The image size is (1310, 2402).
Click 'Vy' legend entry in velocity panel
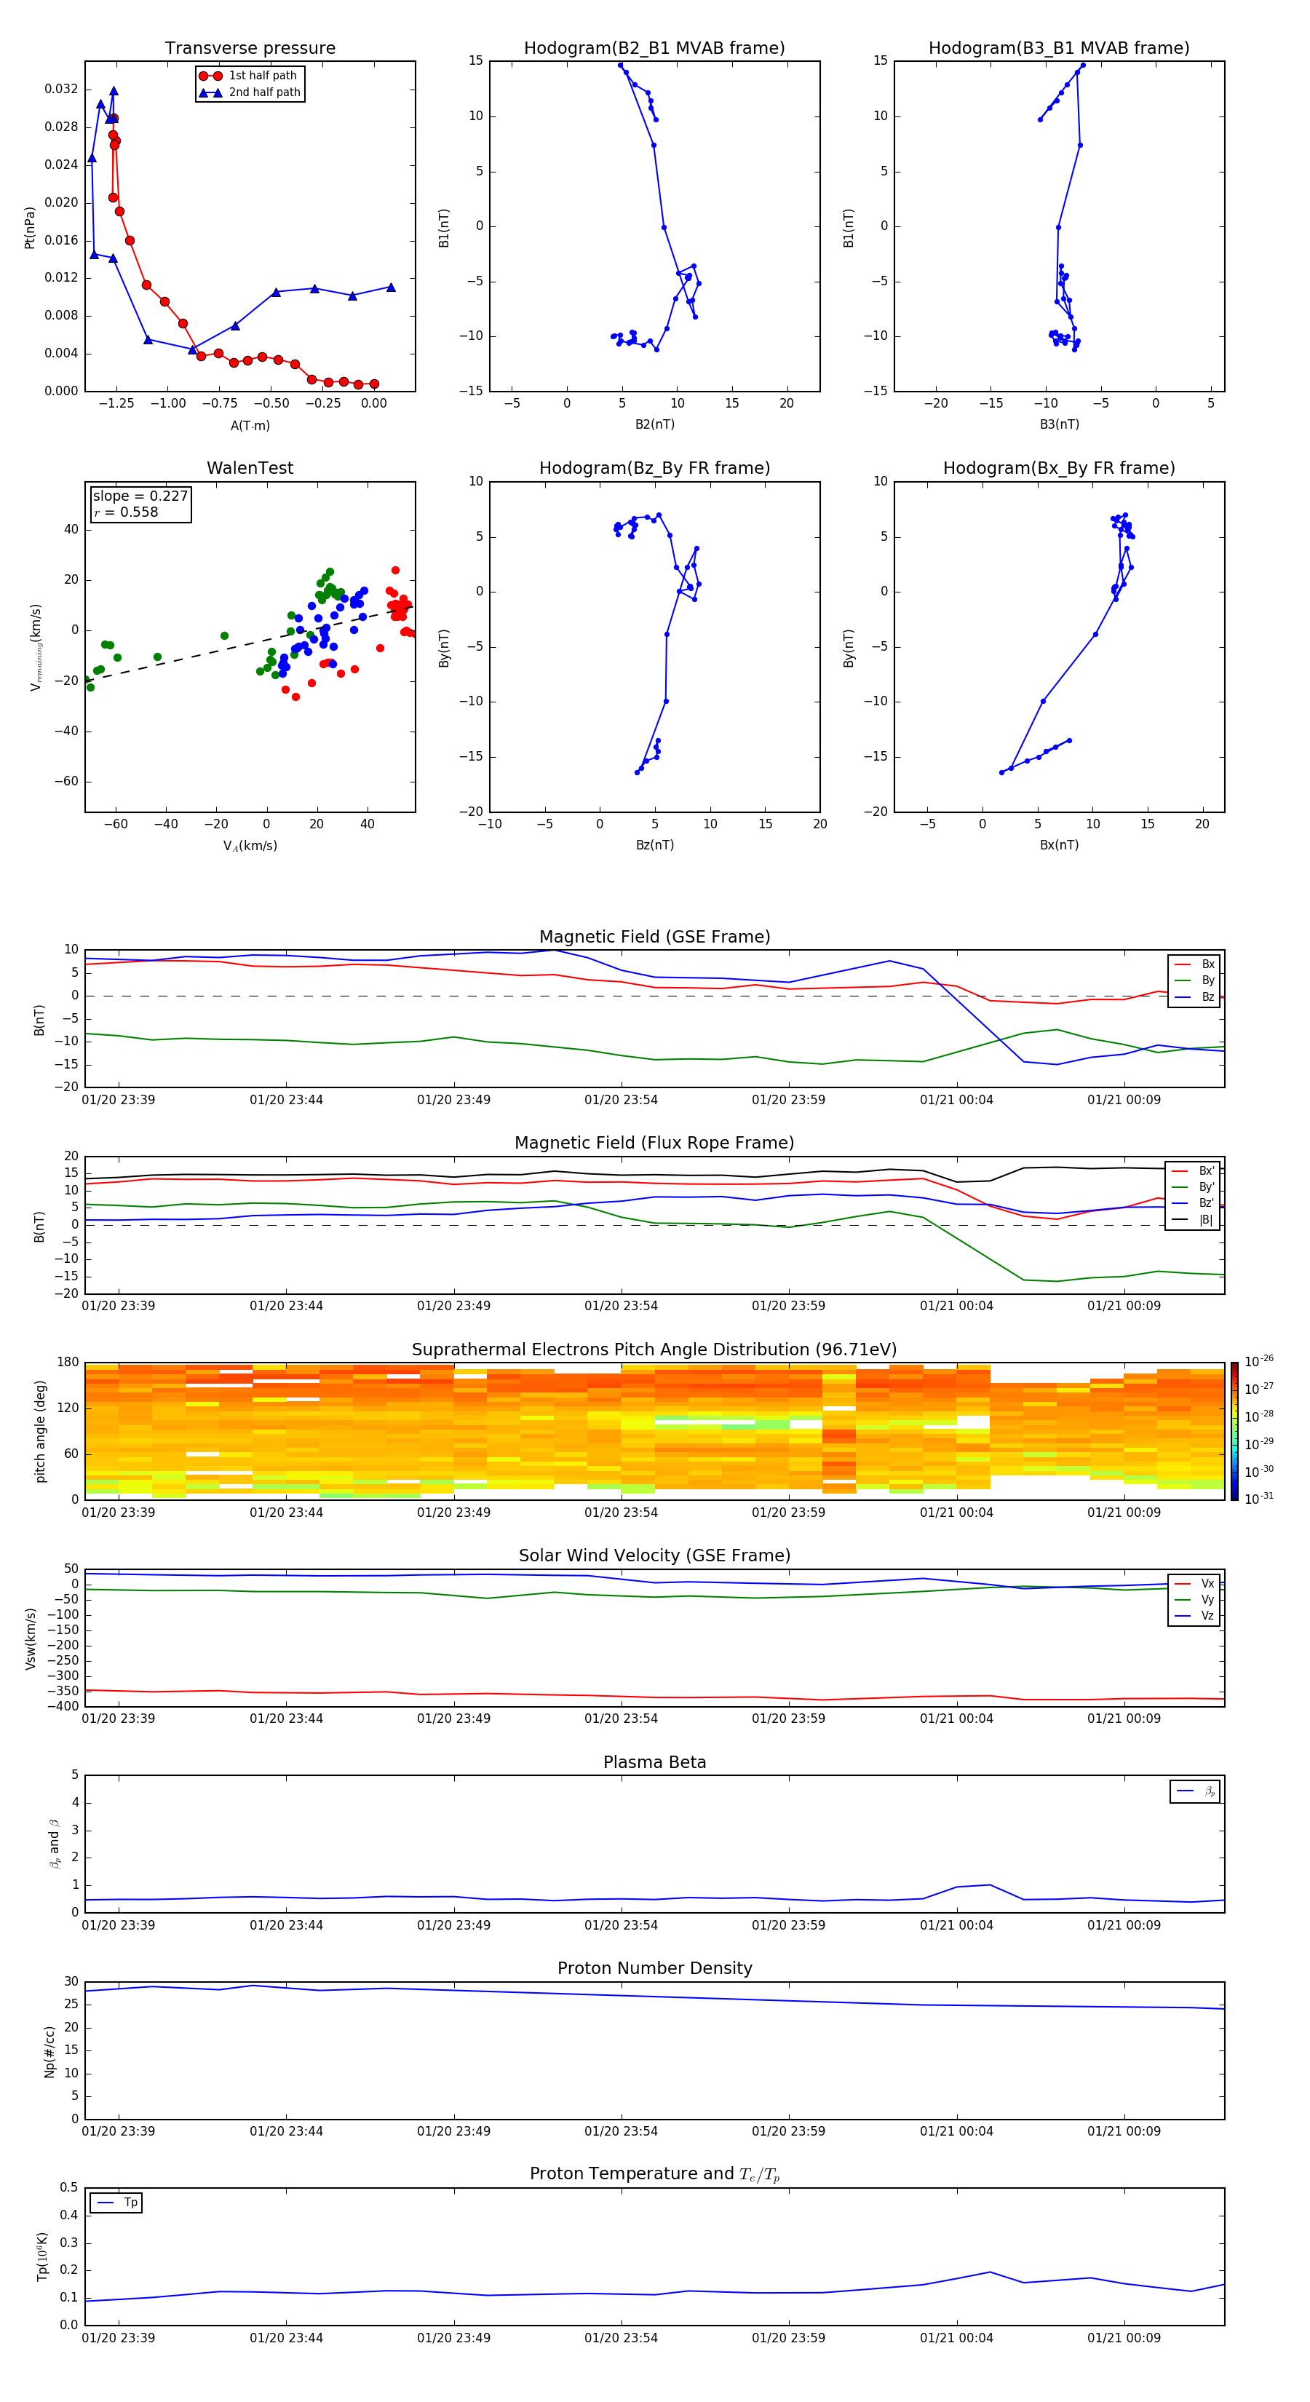click(x=1195, y=1600)
